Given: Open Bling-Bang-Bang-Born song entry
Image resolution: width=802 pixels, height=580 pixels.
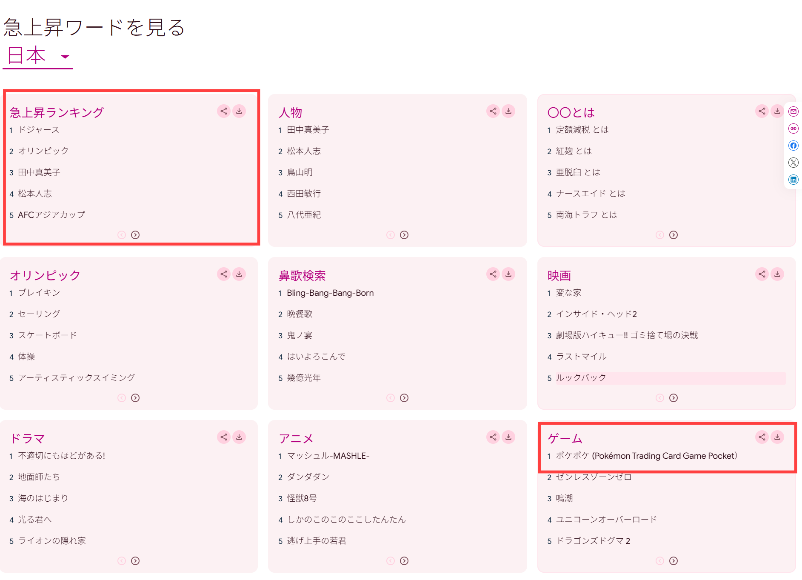Looking at the screenshot, I should click(330, 293).
